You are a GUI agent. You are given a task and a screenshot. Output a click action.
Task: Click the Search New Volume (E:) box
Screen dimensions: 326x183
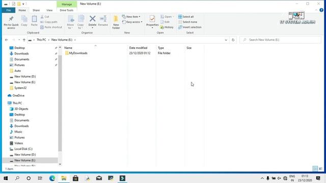click(x=280, y=40)
